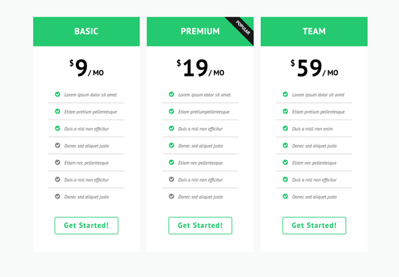Screen dimensions: 399x277
Task: Click green check beside Team's 'Etiam nec pellentesque'
Action: tap(285, 162)
